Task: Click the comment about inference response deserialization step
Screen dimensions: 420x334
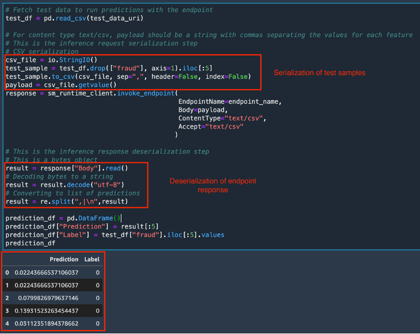Action: coord(107,152)
